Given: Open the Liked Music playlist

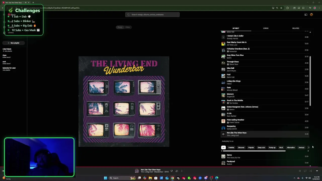Looking at the screenshot, I should click(7, 50).
